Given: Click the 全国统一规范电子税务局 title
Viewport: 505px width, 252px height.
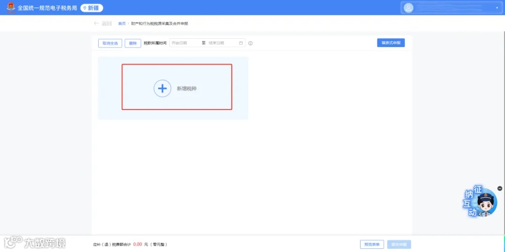Looking at the screenshot, I should coord(47,8).
